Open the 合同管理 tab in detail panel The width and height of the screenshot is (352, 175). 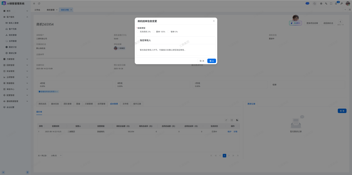pos(101,104)
